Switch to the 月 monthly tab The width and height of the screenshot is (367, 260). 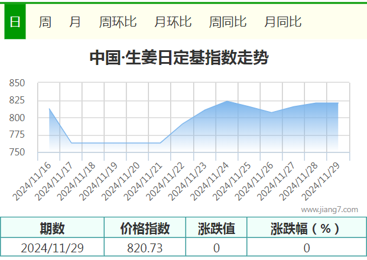point(75,22)
